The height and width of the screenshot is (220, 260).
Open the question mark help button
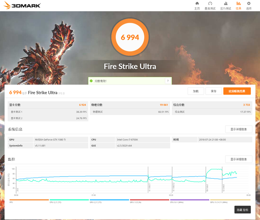click(168, 81)
